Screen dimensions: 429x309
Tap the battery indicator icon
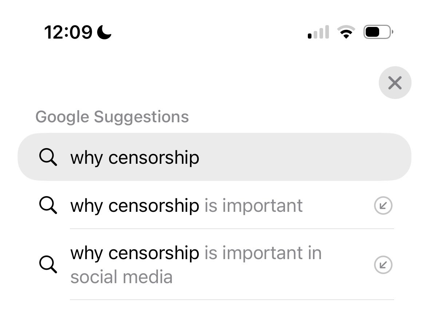378,32
